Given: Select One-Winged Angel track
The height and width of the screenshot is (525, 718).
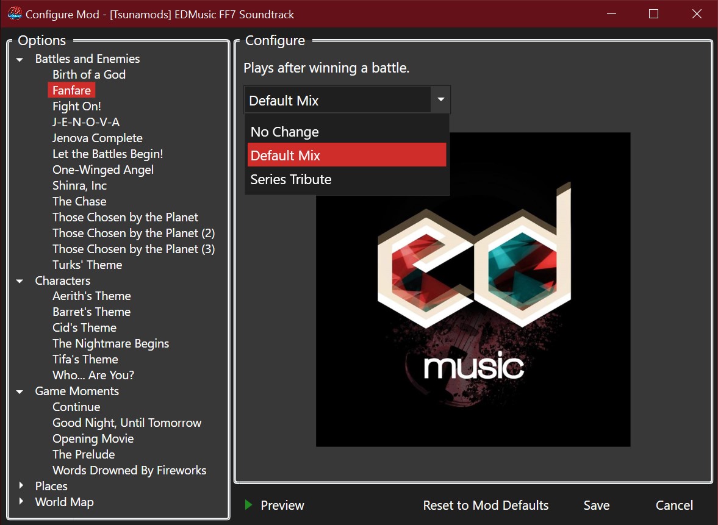Looking at the screenshot, I should click(103, 170).
